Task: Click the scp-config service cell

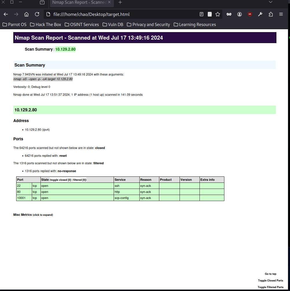Action: click(127, 198)
